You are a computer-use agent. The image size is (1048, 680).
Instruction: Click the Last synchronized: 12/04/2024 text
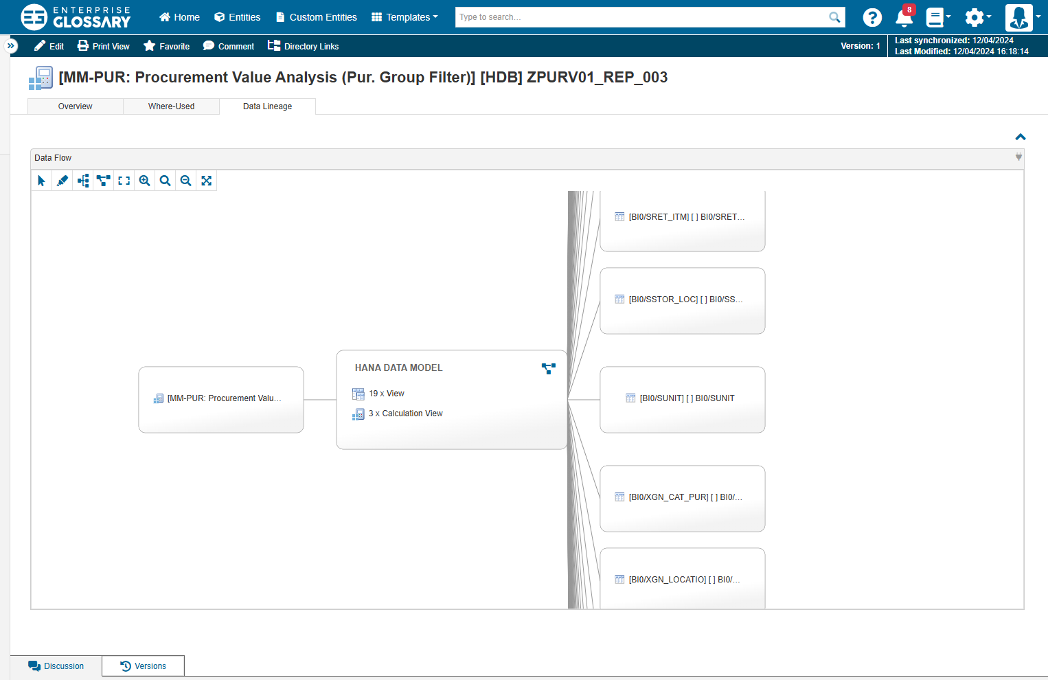[x=954, y=41]
